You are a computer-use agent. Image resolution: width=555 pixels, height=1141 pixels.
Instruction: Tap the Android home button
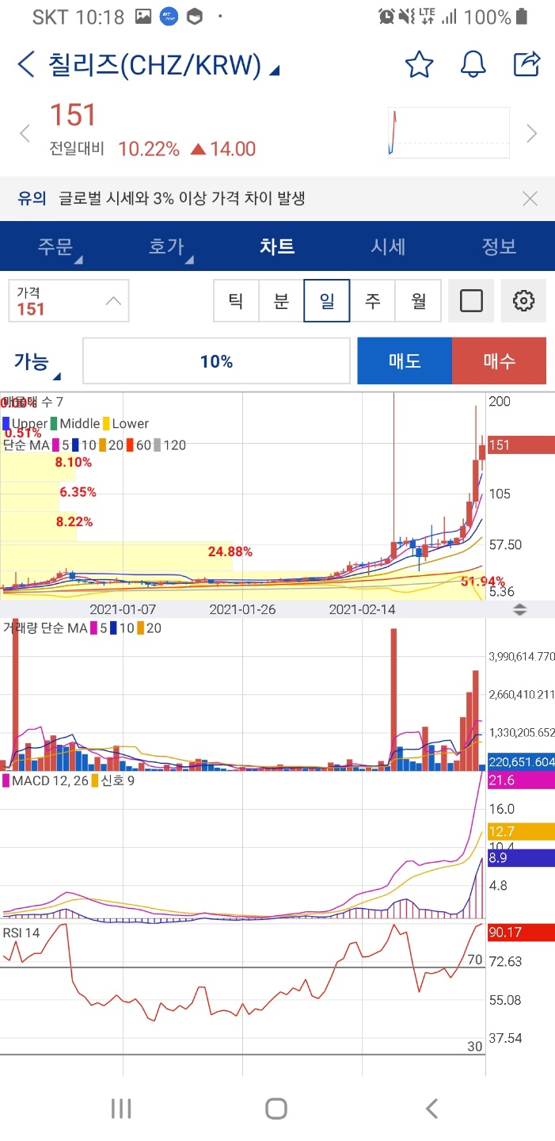point(276,1109)
